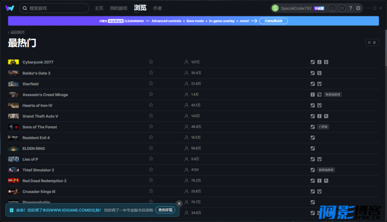387x222 pixels.
Task: Click 查看详情 in the gift notification
Action: click(x=165, y=210)
